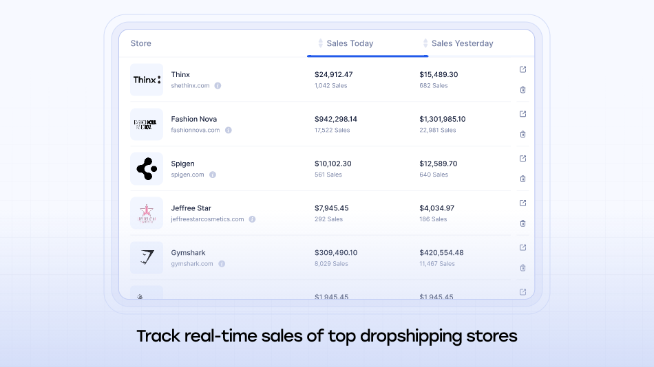This screenshot has height=367, width=654.
Task: Click the $4,034.97 yesterday value
Action: pyautogui.click(x=436, y=208)
